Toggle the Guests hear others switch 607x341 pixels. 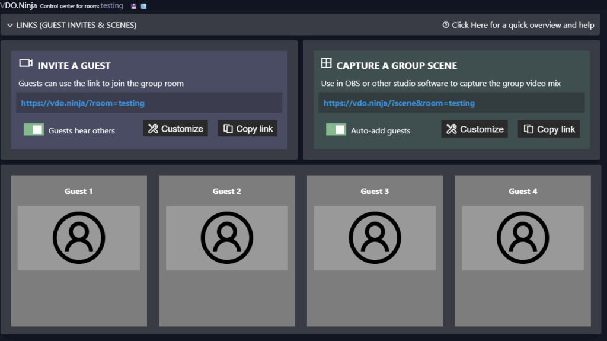coord(34,130)
